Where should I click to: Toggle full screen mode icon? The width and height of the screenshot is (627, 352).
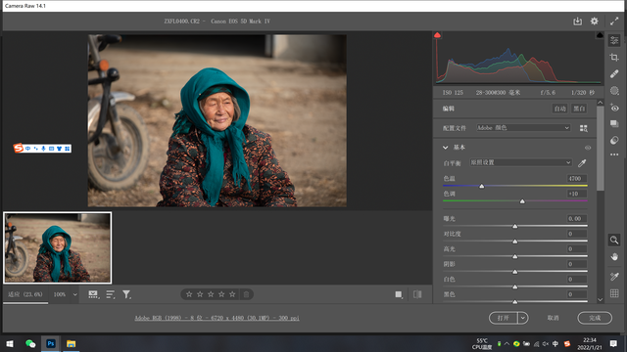pyautogui.click(x=614, y=22)
